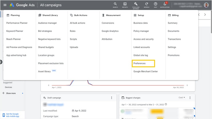
Task: Open Global site tag
Action: tap(141, 55)
